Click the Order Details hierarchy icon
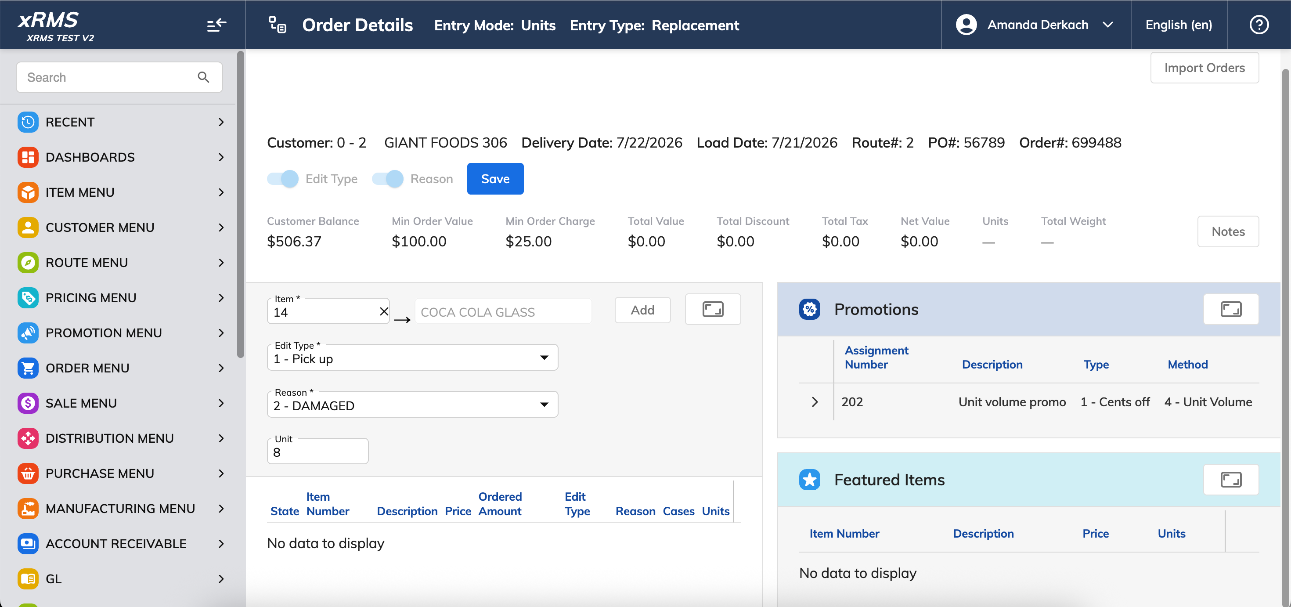1291x607 pixels. pos(277,25)
